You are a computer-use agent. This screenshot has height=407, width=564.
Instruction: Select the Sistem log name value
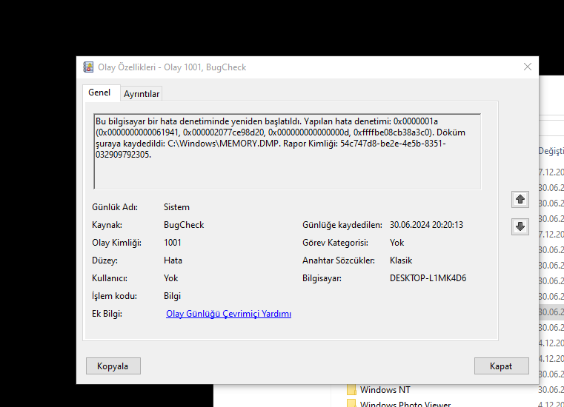tap(176, 207)
